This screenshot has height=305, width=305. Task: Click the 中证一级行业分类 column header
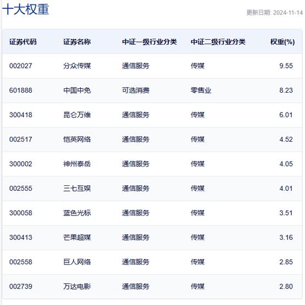pos(149,42)
